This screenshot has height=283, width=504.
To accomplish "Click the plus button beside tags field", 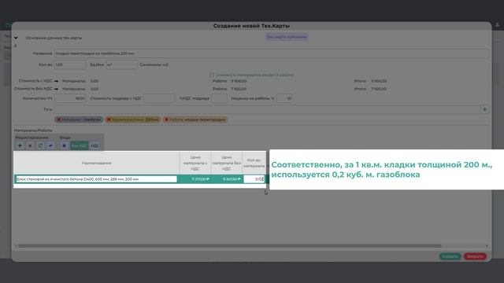I will pyautogui.click(x=485, y=109).
